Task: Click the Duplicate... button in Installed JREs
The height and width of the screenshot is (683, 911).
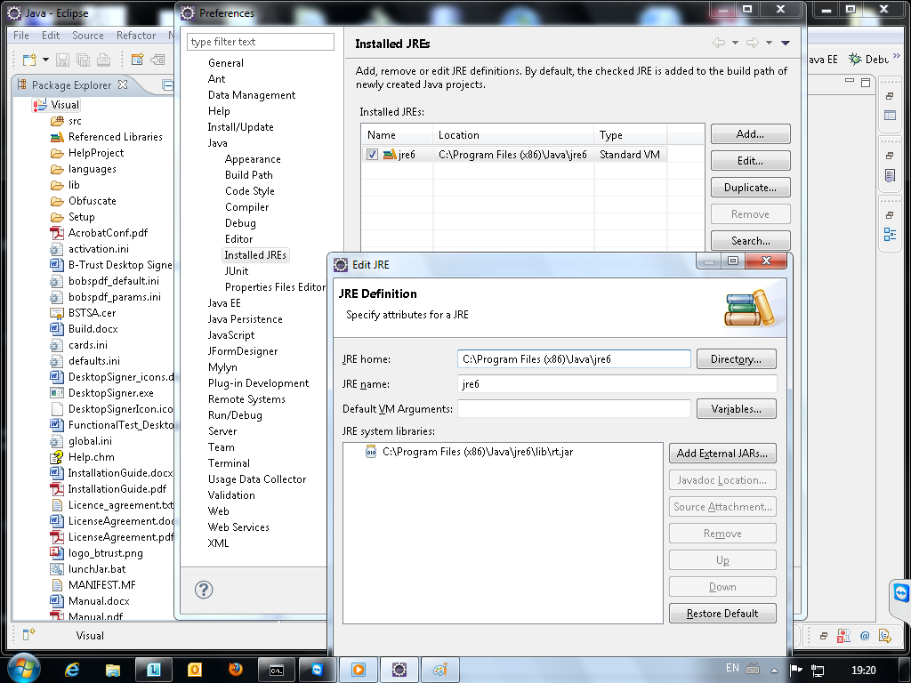Action: point(750,188)
